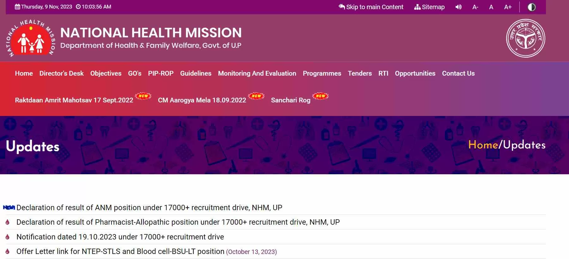569x259 pixels.
Task: Click Department of Health & Family Welfare subtitle
Action: pos(151,45)
